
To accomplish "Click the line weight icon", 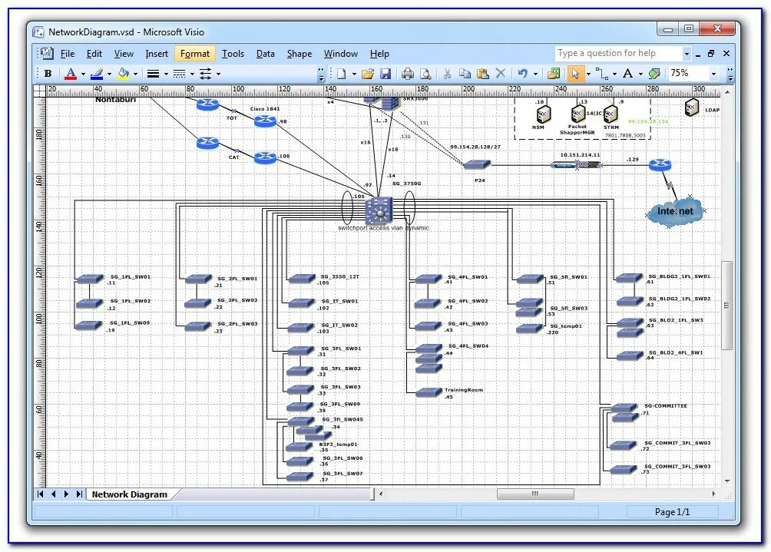I will click(153, 74).
